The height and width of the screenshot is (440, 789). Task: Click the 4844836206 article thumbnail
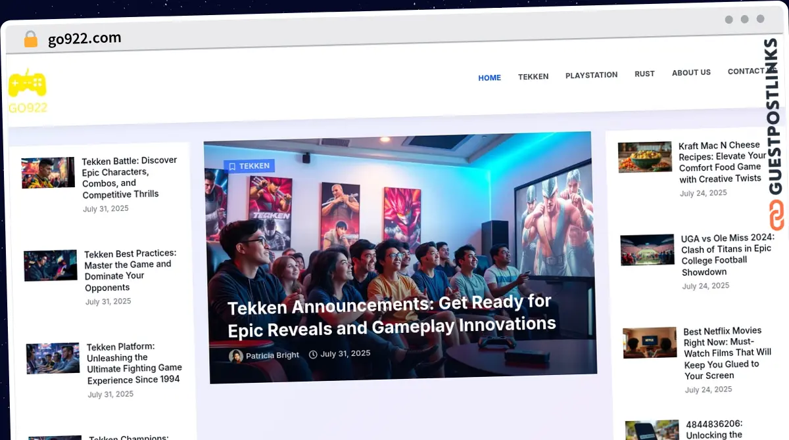[x=652, y=430]
